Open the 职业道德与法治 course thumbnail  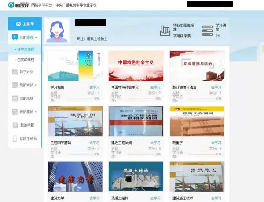[x=197, y=66]
